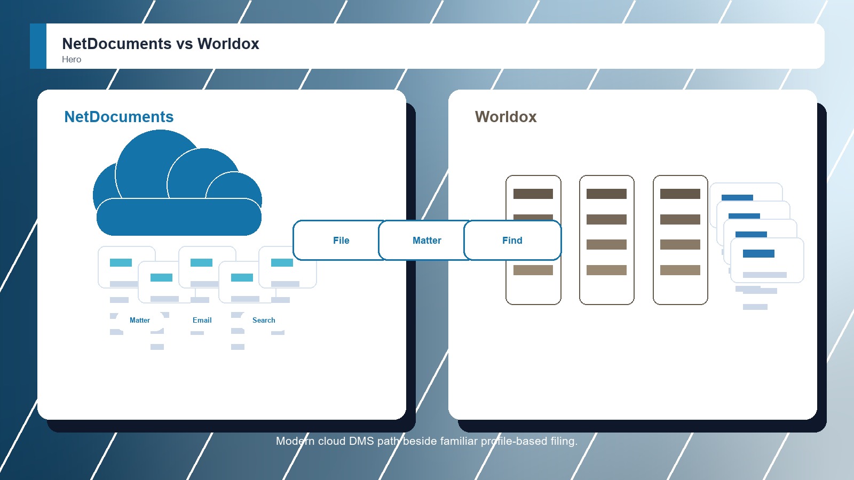Click the NetDocuments panel heading
The image size is (854, 480).
[119, 117]
